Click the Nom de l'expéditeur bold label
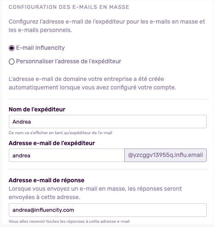The image size is (214, 227). [x=37, y=109]
